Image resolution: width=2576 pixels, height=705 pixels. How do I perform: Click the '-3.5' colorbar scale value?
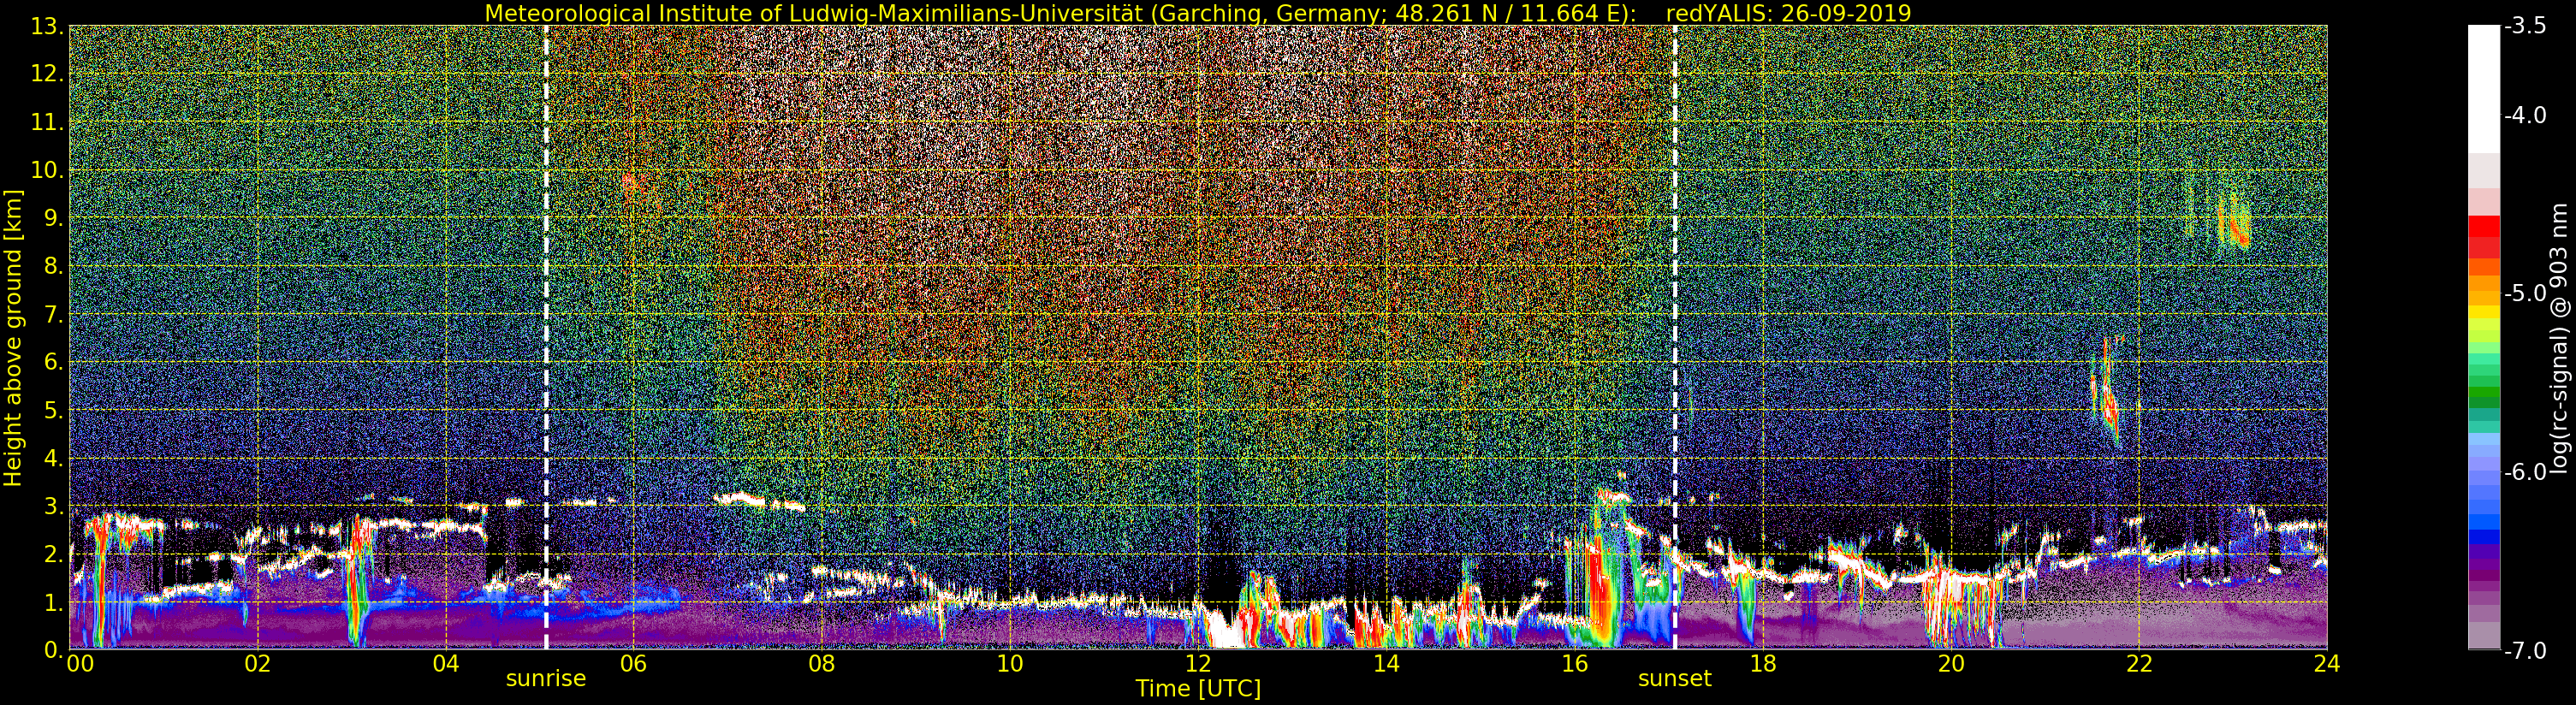click(x=2526, y=27)
